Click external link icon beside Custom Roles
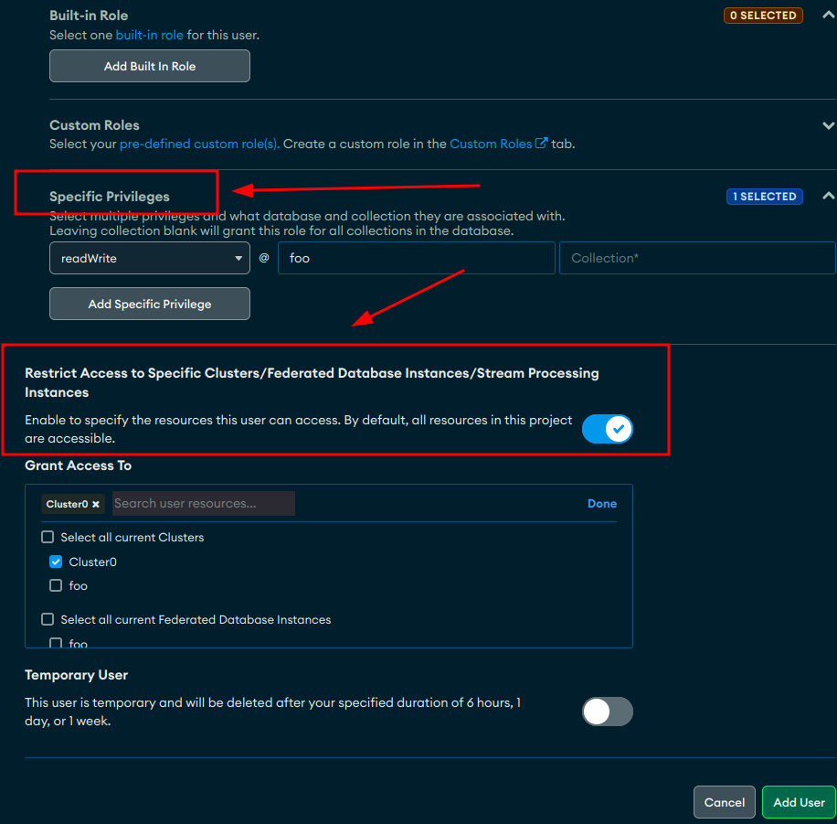The height and width of the screenshot is (824, 837). click(x=542, y=144)
